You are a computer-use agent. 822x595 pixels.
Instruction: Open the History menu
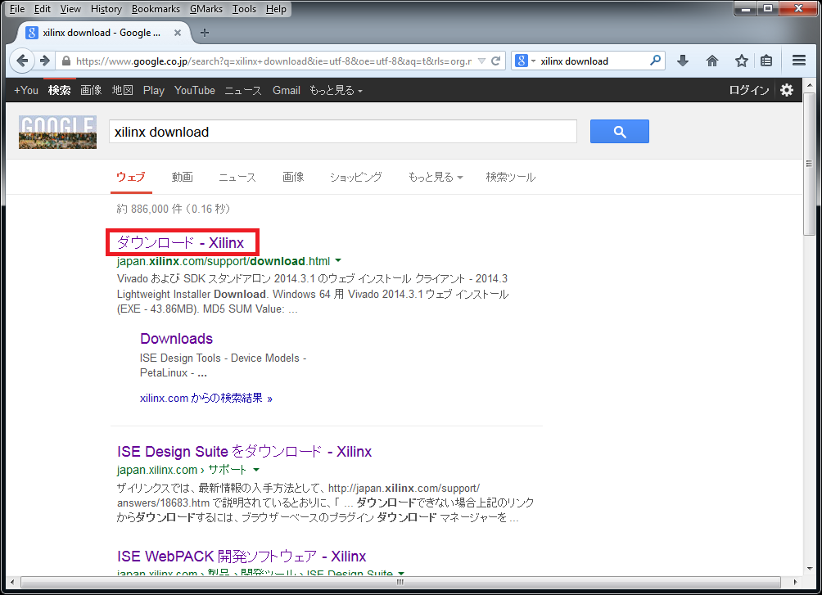[x=106, y=9]
